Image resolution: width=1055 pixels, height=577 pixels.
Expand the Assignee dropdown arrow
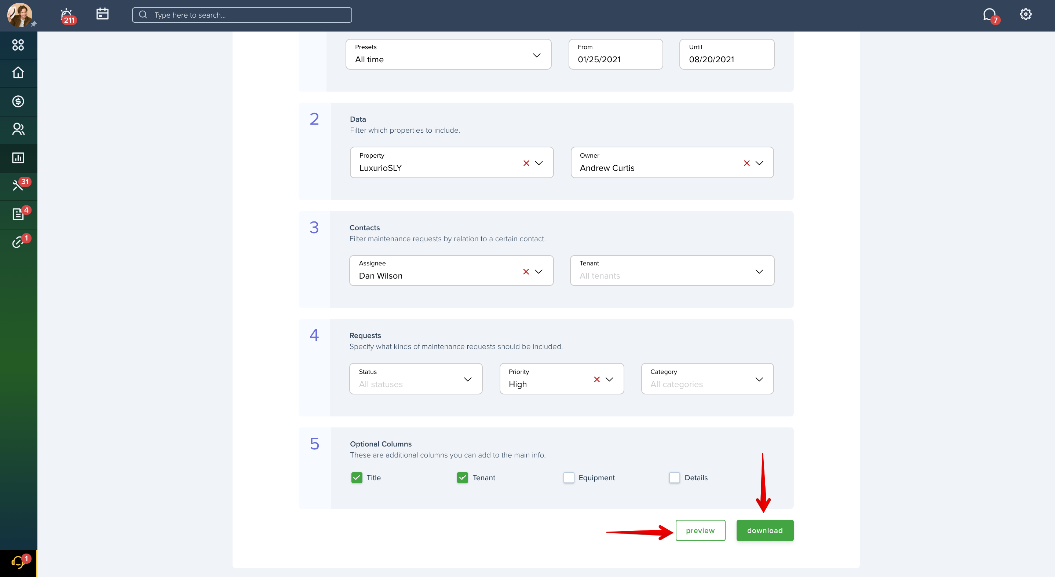coord(539,272)
